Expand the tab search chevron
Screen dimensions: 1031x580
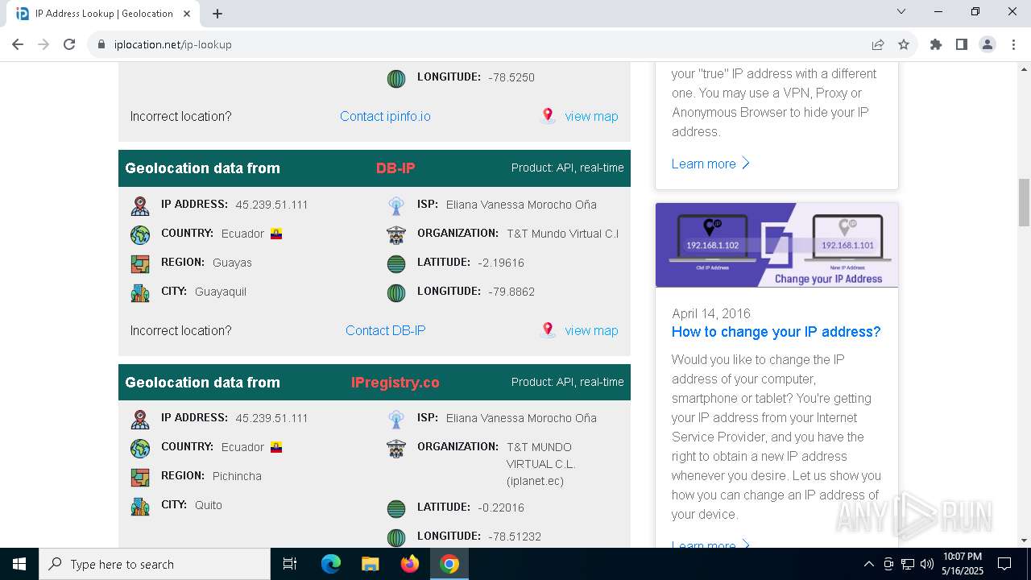pyautogui.click(x=901, y=11)
